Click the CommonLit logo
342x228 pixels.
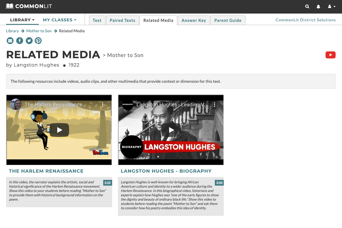tap(29, 6)
